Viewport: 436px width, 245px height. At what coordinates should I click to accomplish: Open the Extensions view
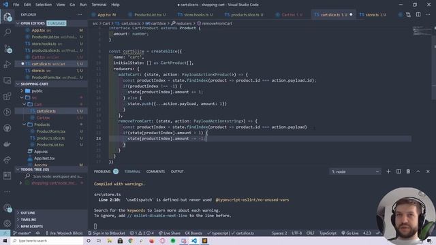click(7, 97)
